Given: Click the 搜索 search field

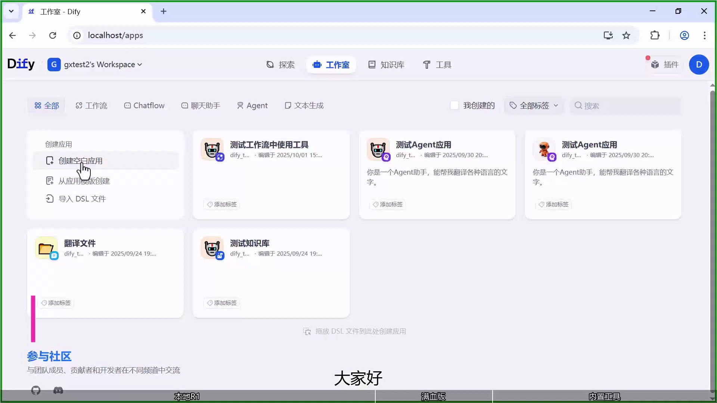Looking at the screenshot, I should (625, 106).
